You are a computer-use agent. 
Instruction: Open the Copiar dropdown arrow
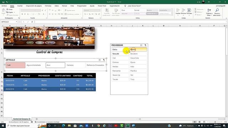pyautogui.click(x=14, y=12)
